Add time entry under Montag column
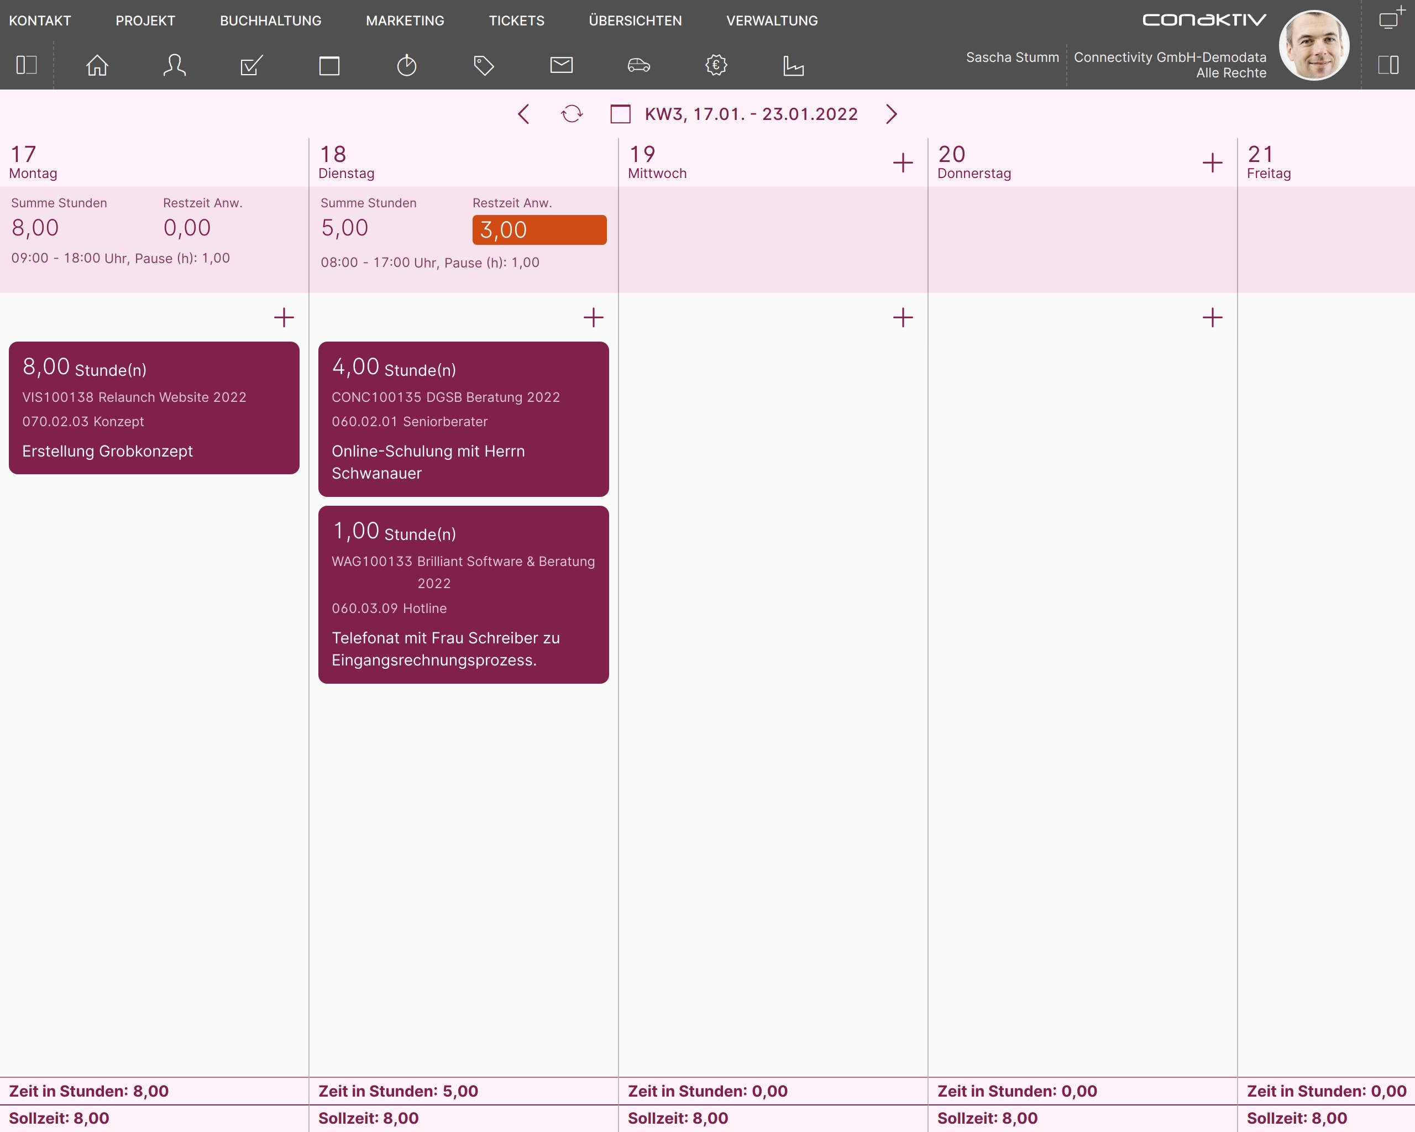The width and height of the screenshot is (1415, 1132). 284,318
